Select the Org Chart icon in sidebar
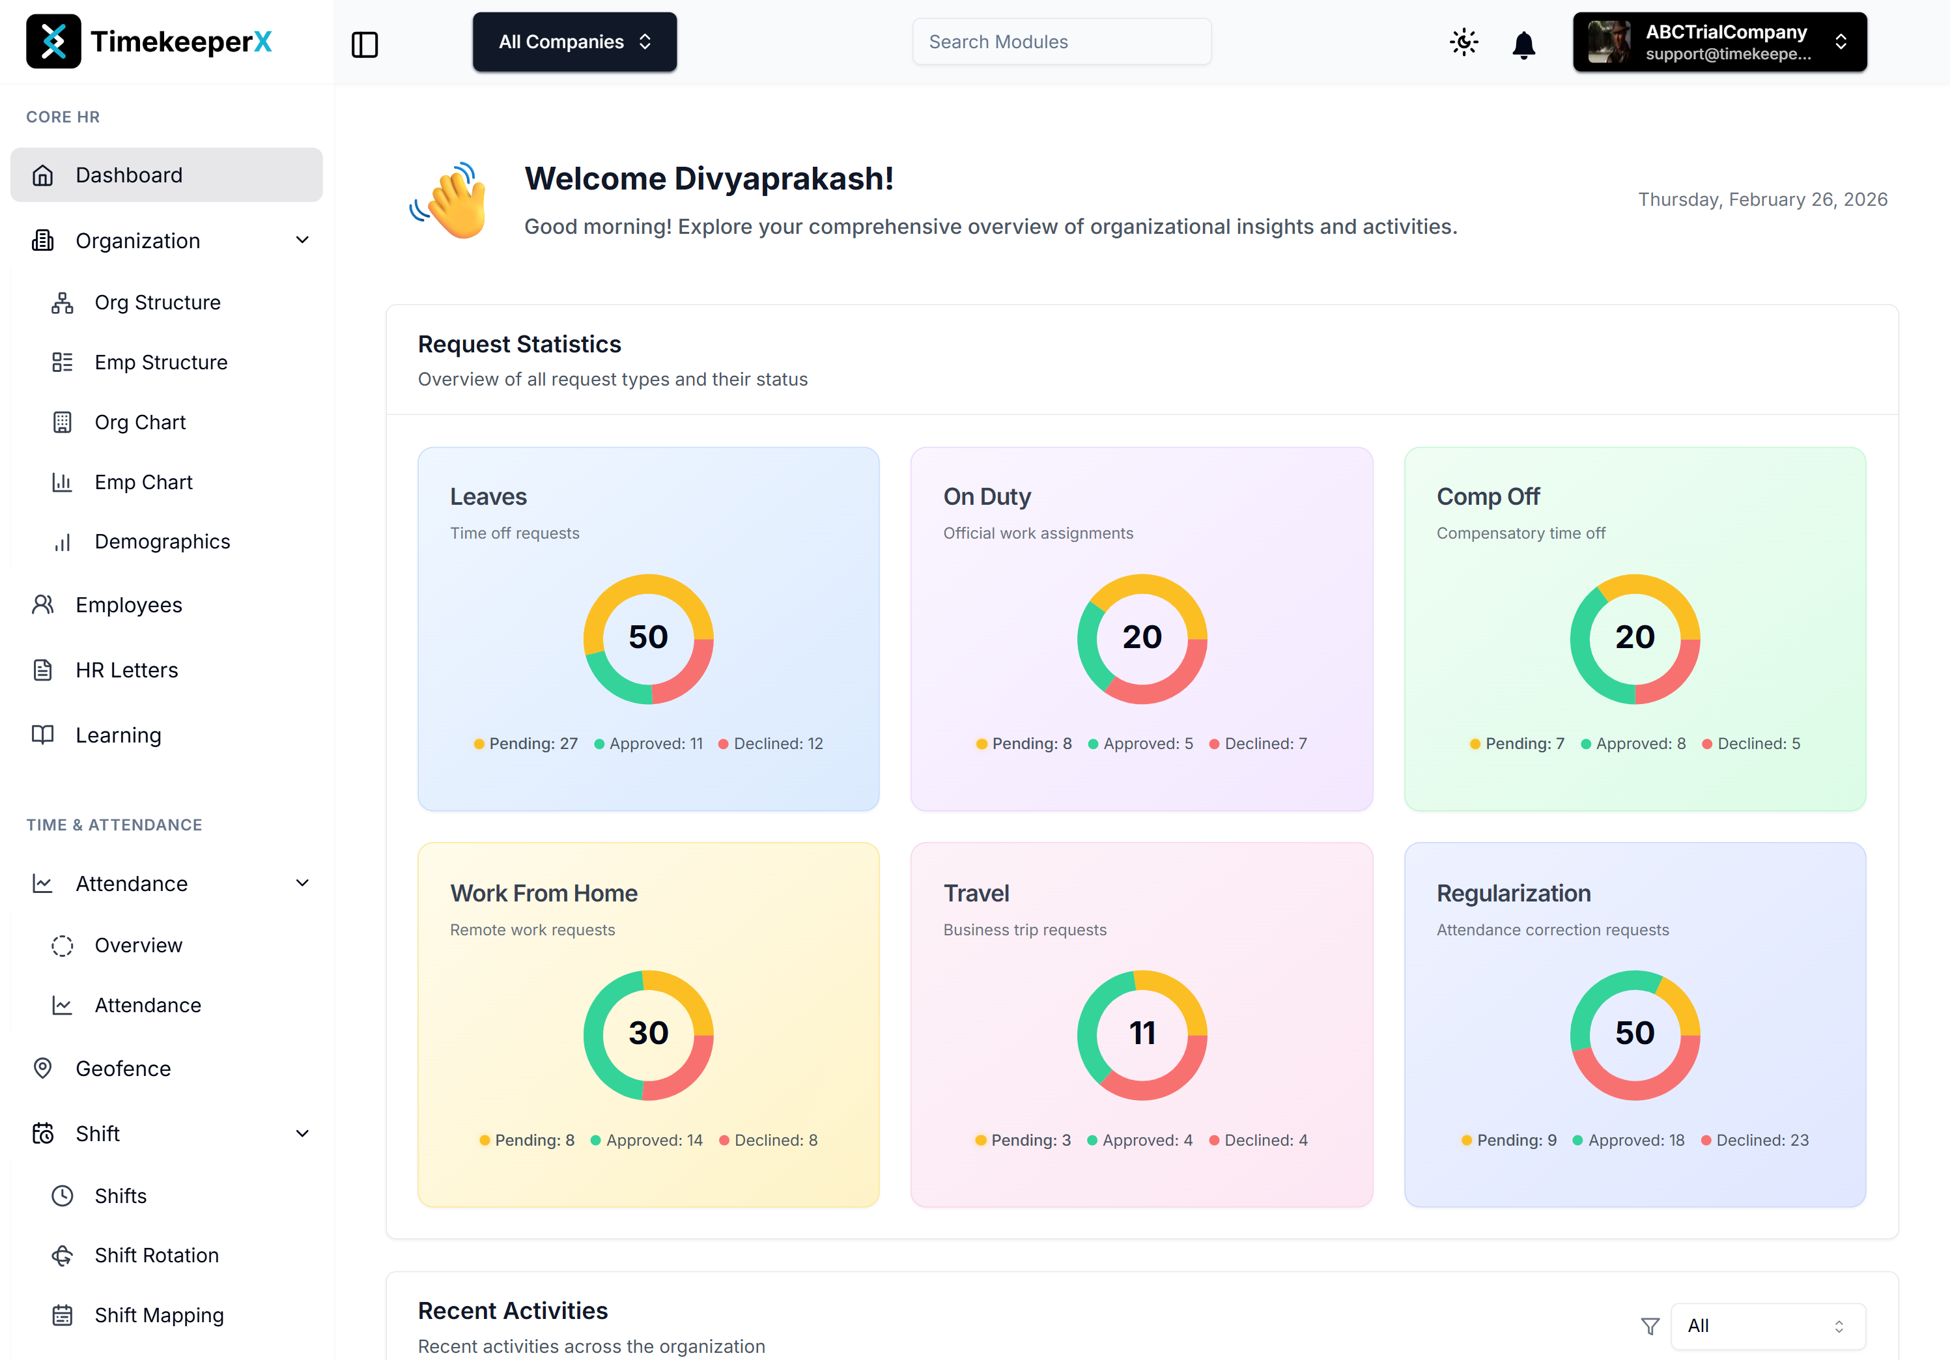This screenshot has height=1360, width=1950. tap(63, 421)
